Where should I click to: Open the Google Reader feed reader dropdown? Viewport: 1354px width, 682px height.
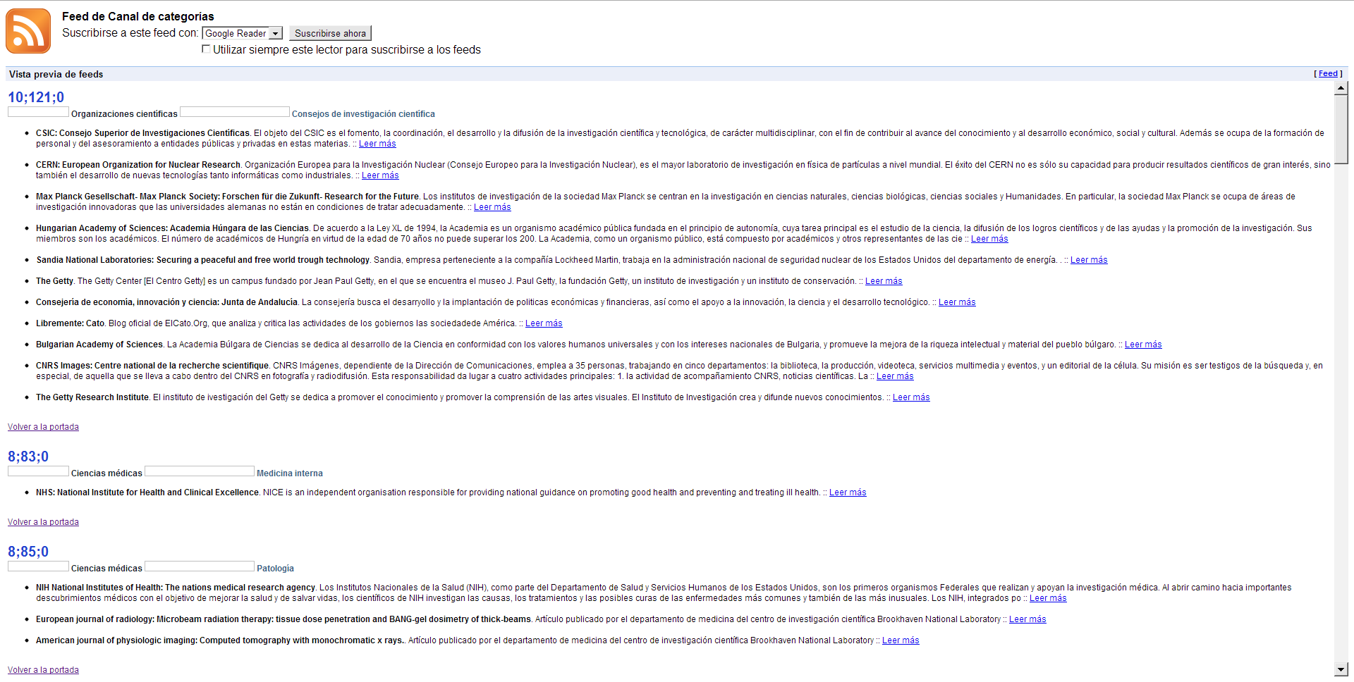(242, 33)
